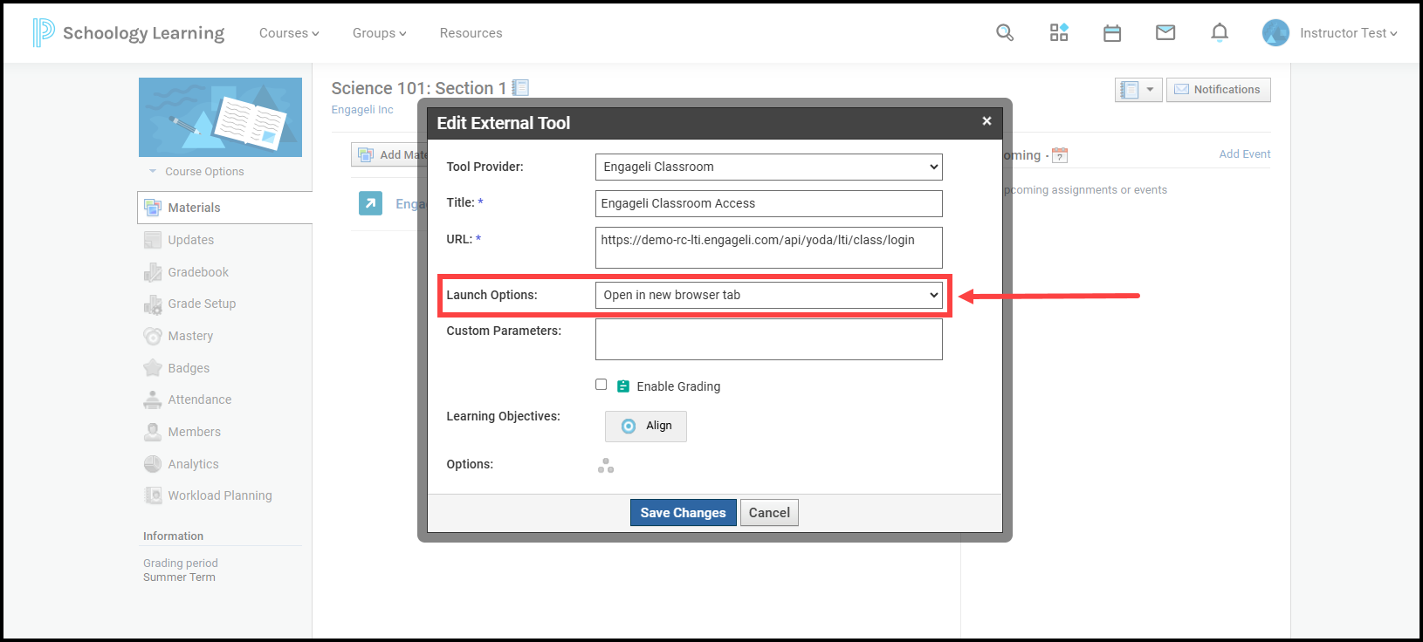1423x642 pixels.
Task: Go to the Members section
Action: pos(194,432)
